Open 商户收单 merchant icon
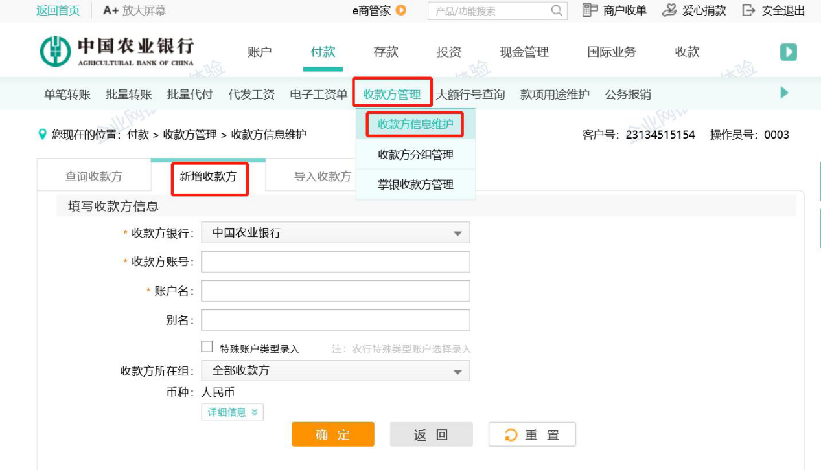 coord(589,10)
